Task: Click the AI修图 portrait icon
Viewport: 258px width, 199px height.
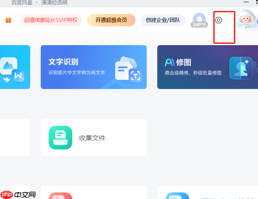Action: click(x=241, y=68)
